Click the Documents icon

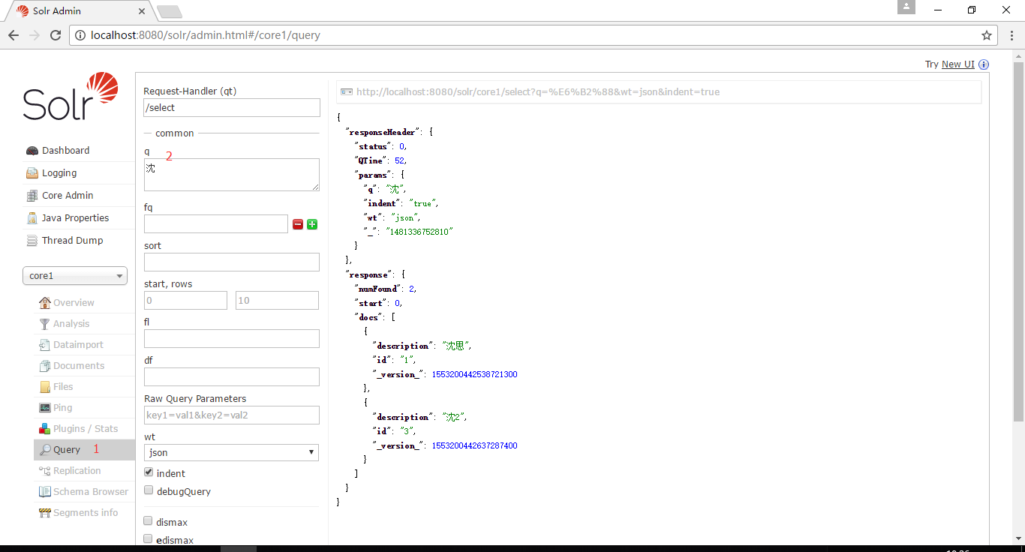tap(45, 366)
